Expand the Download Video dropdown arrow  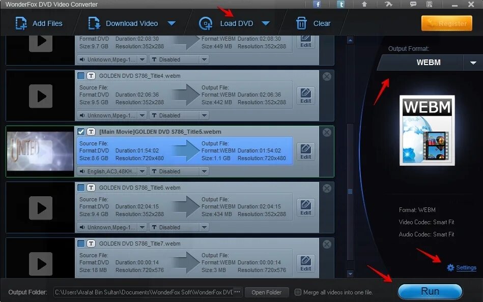(172, 23)
